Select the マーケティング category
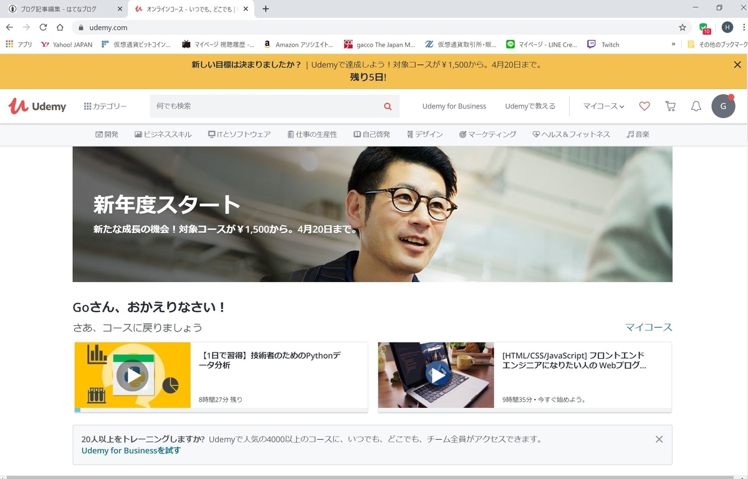The width and height of the screenshot is (748, 479). pos(487,135)
